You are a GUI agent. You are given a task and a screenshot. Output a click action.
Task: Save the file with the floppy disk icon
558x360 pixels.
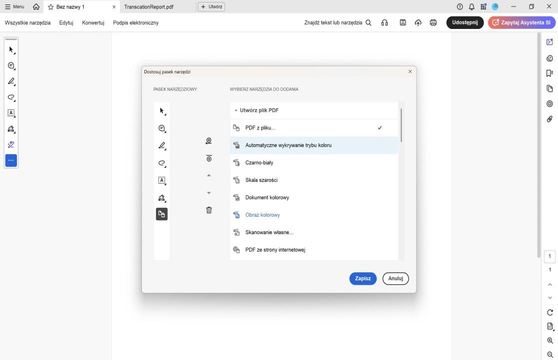click(x=403, y=22)
